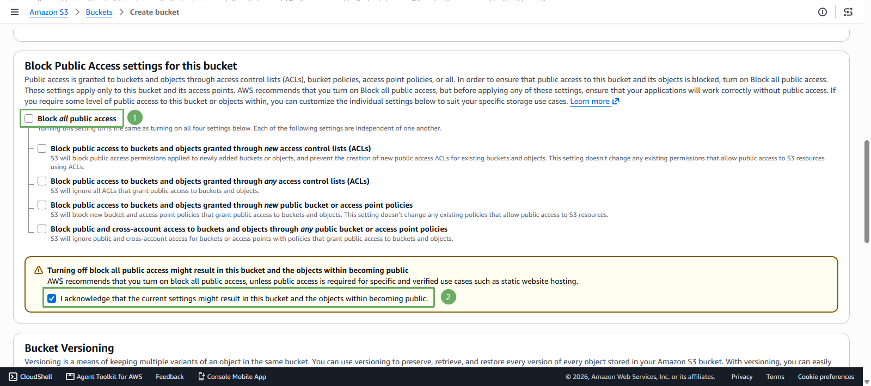Go to Amazon S3 breadcrumb link

pos(49,12)
